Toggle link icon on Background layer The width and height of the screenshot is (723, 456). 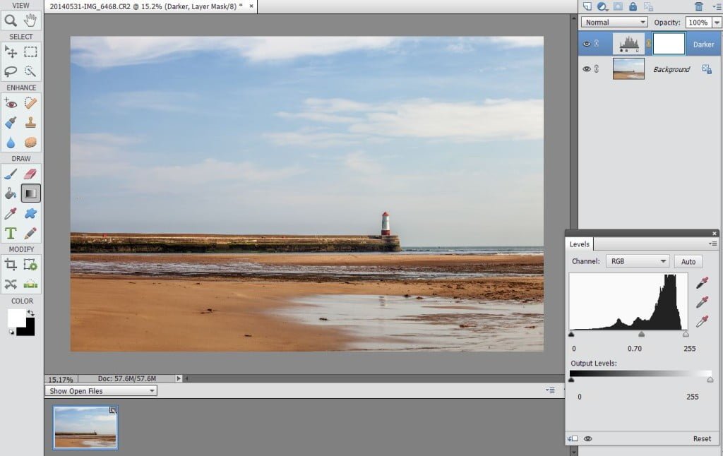597,68
